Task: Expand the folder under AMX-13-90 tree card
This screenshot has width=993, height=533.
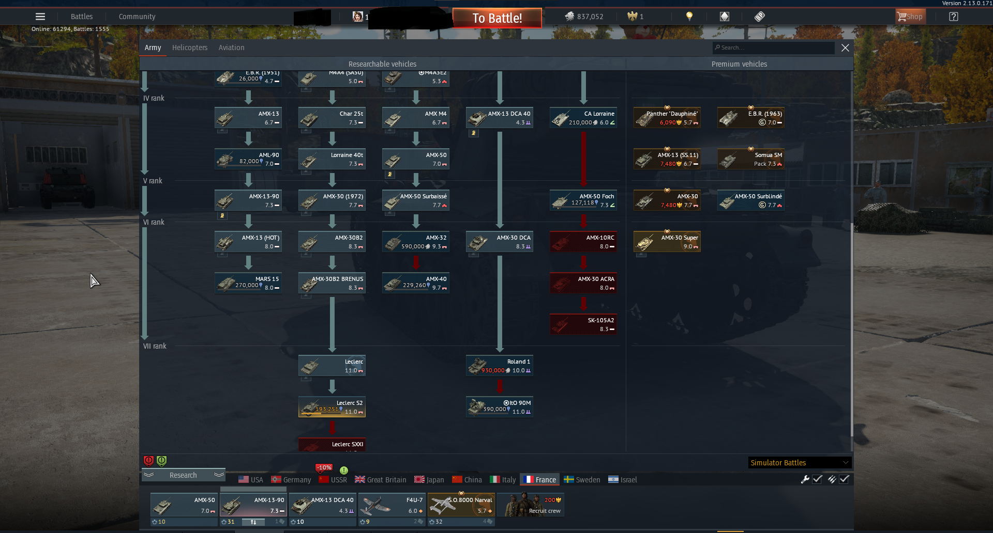Action: pos(222,216)
